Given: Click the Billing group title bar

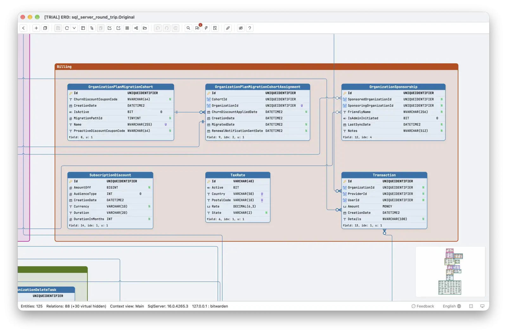Looking at the screenshot, I should coord(256,67).
